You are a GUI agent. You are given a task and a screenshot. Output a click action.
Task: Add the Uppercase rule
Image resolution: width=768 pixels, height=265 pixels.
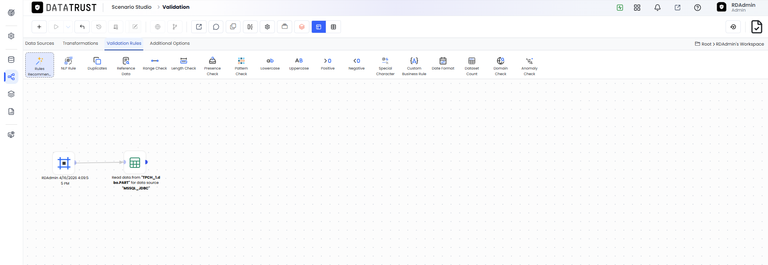pos(299,64)
